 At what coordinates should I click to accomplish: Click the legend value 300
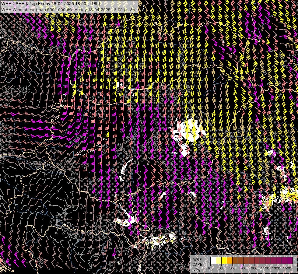[221, 268]
